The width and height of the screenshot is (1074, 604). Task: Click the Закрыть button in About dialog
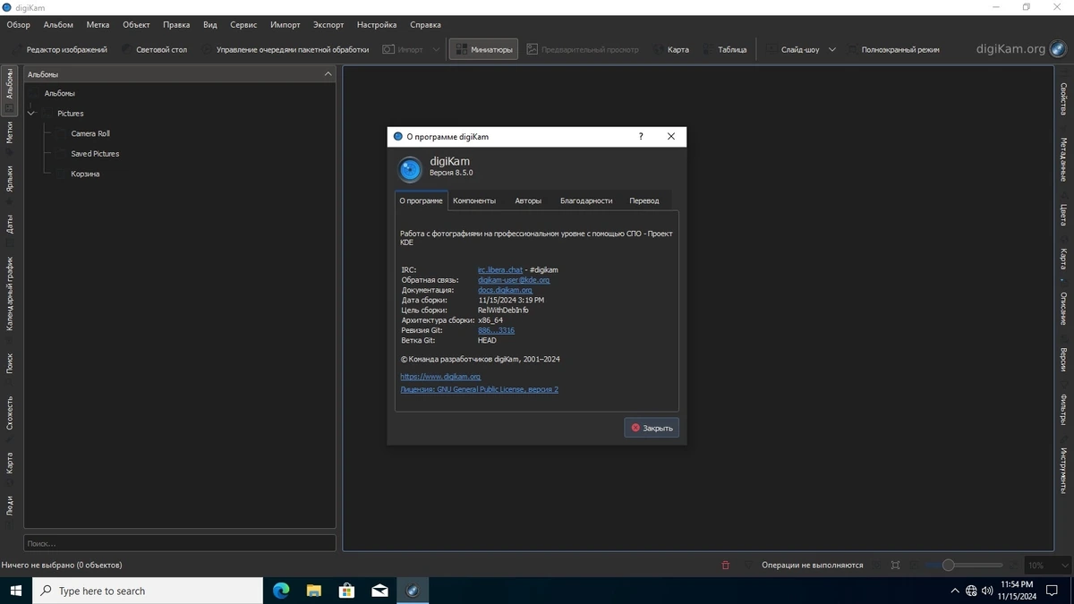tap(652, 428)
